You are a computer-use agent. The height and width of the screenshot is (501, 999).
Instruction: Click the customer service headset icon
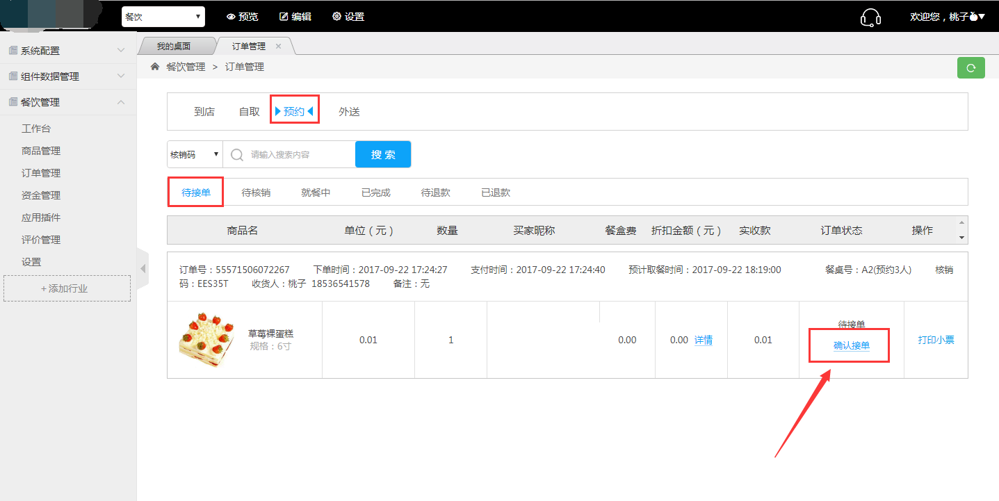(870, 17)
